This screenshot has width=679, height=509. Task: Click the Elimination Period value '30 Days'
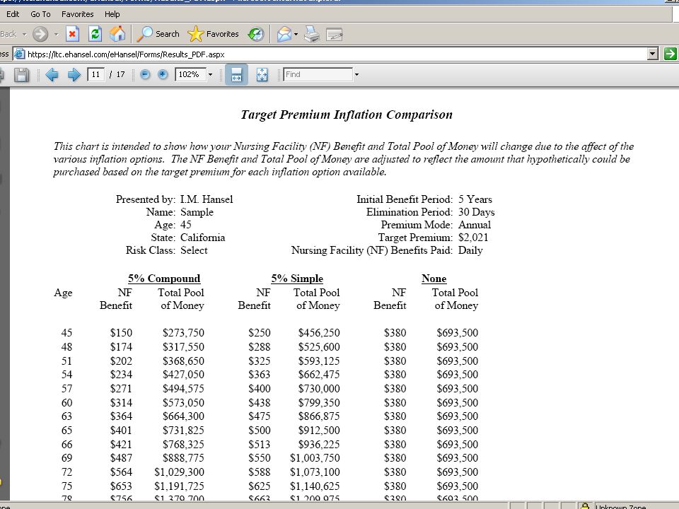tap(476, 212)
